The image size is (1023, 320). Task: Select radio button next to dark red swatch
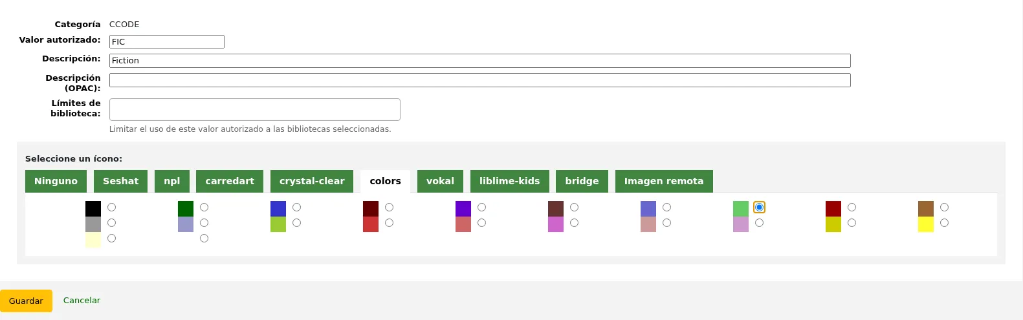click(852, 208)
